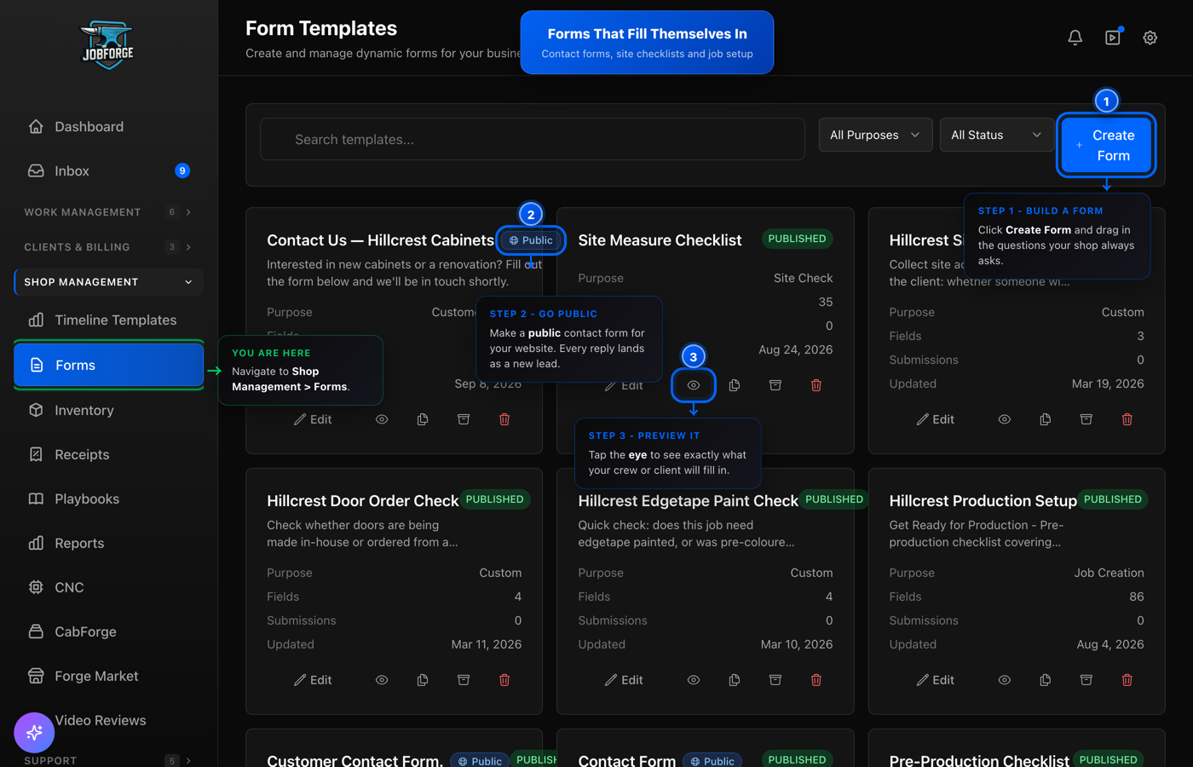This screenshot has height=767, width=1193.
Task: Preview the form updated Mar 19, 2026
Action: (1005, 419)
